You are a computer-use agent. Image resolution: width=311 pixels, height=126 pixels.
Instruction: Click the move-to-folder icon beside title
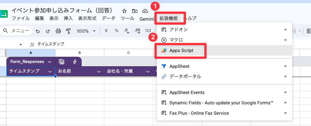pos(135,11)
